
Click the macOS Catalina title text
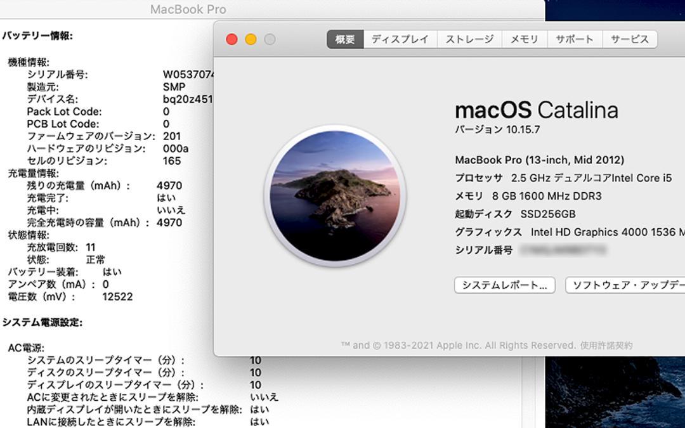537,110
